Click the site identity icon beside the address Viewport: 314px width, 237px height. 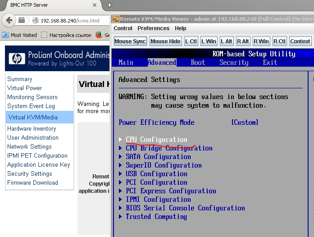pos(22,20)
